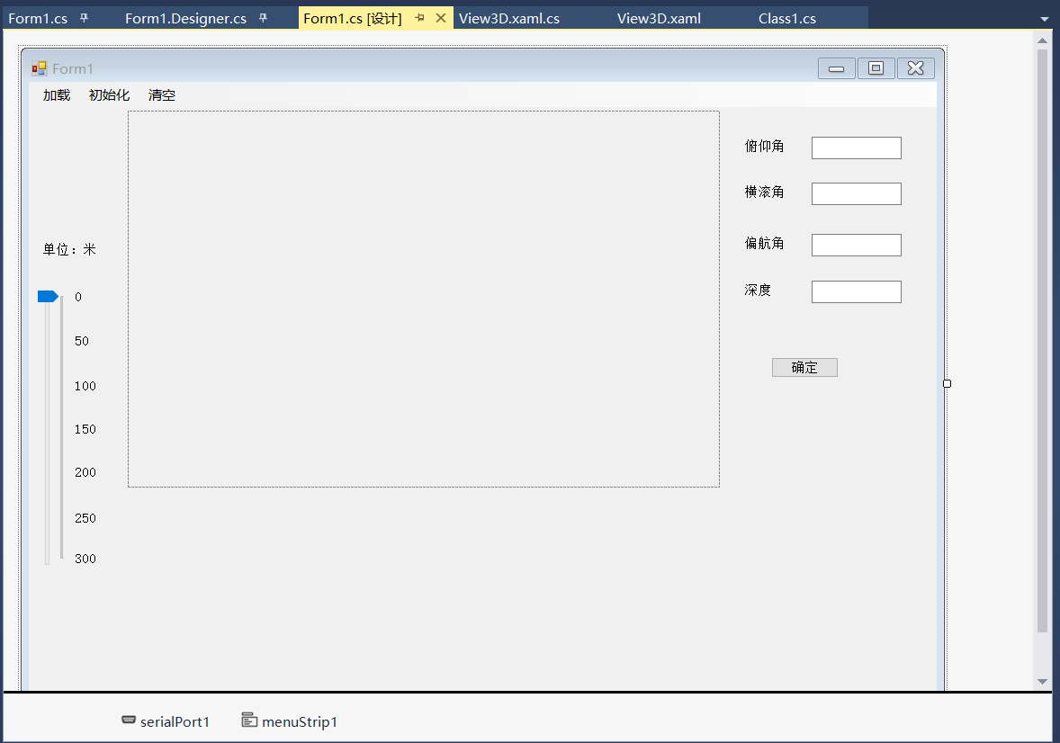Select the scale label 300
This screenshot has width=1060, height=743.
click(x=85, y=559)
